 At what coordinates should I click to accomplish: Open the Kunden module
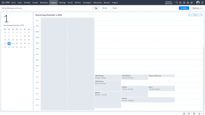pos(35,3)
